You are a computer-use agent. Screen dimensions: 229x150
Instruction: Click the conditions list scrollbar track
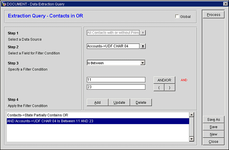[x=191, y=127]
